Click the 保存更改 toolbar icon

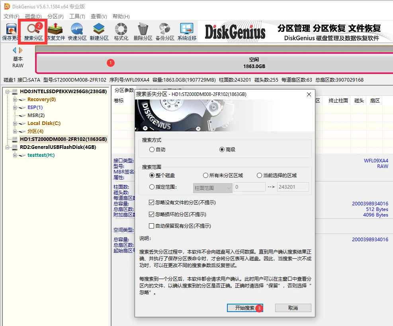(10, 32)
